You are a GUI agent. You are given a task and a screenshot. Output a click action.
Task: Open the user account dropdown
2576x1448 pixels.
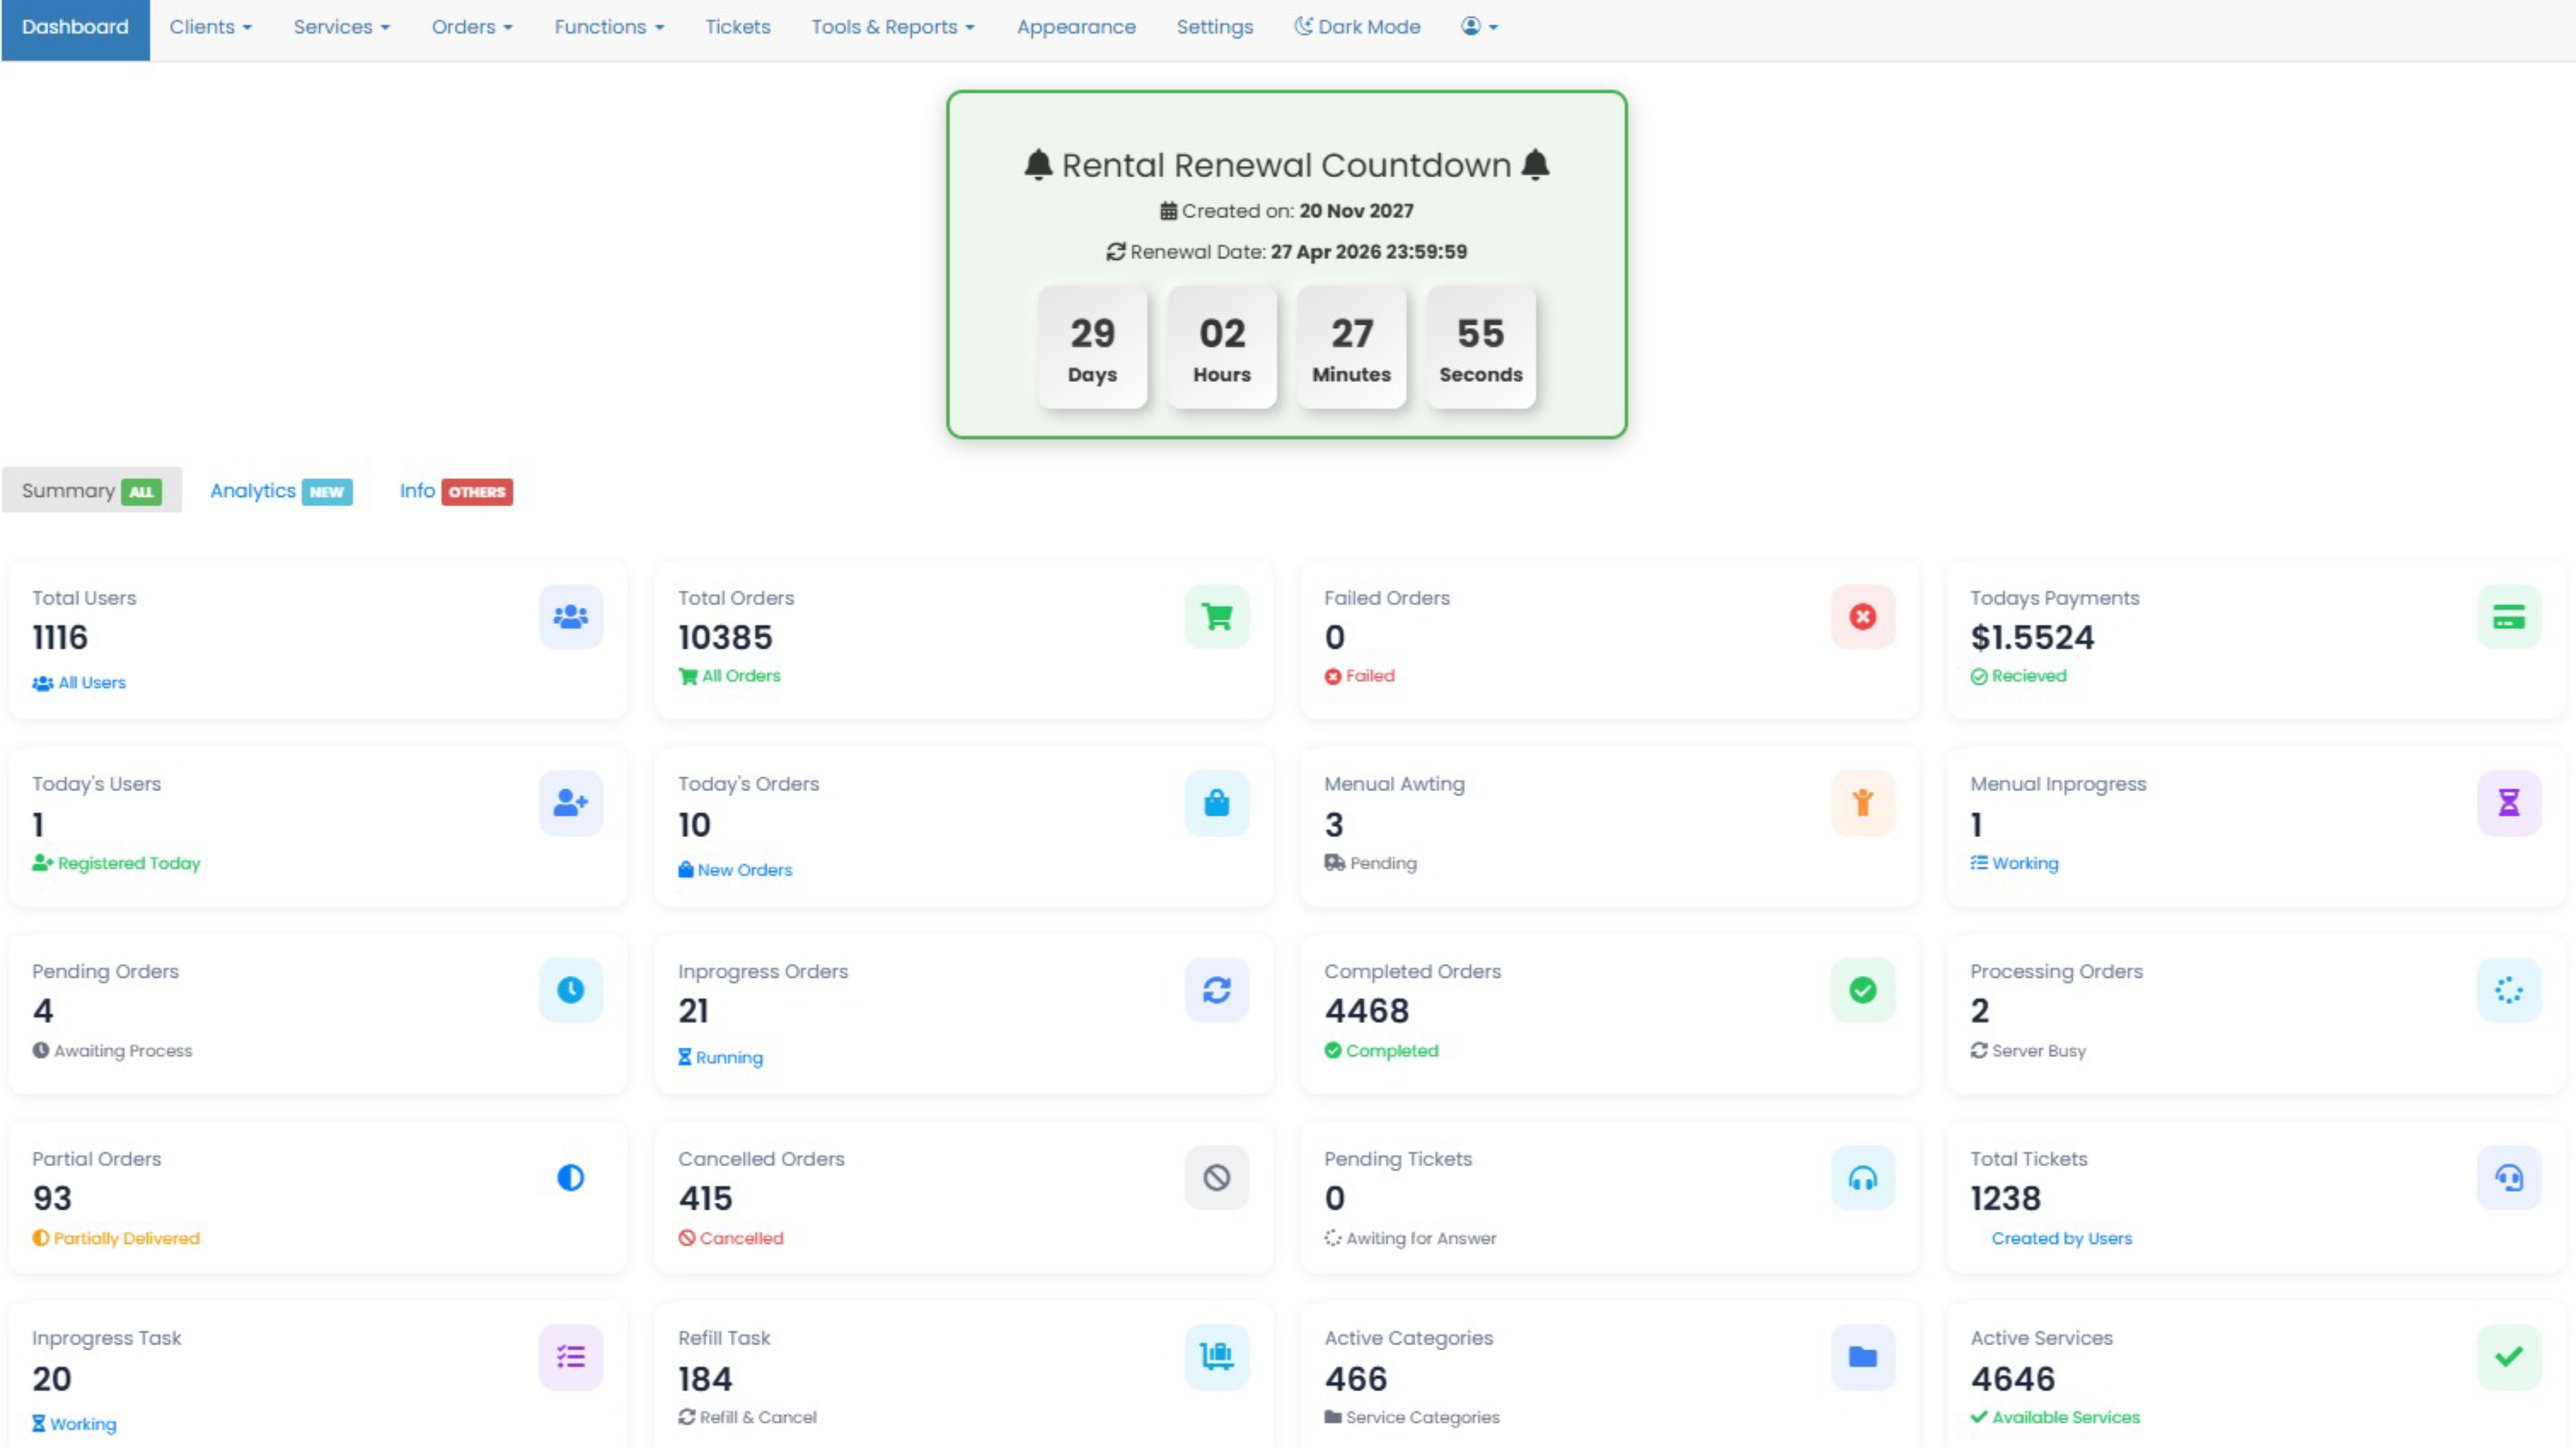click(1479, 27)
